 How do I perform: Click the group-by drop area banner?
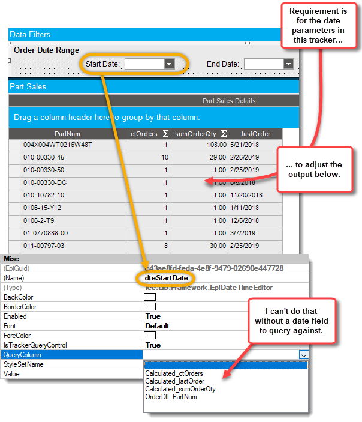coord(153,117)
